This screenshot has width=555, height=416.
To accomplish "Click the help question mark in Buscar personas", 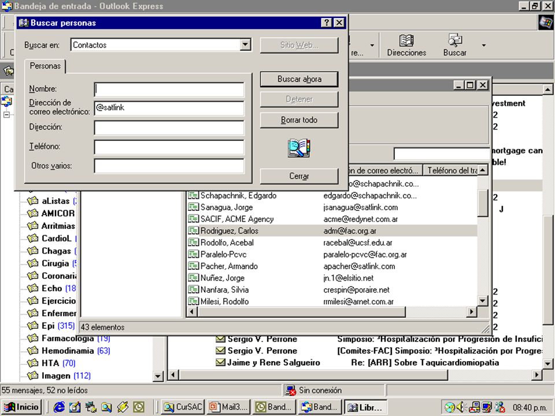I will pyautogui.click(x=326, y=23).
